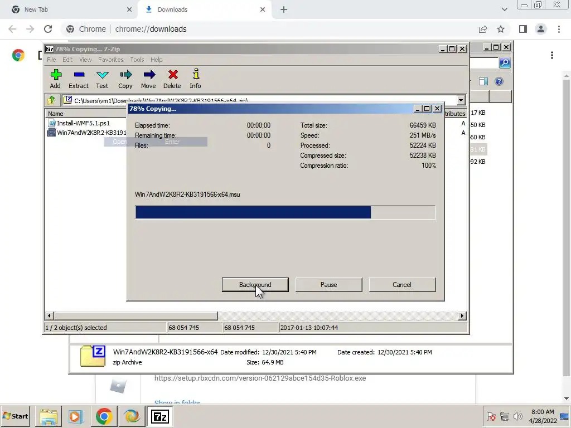
Task: Click the Test toolbar icon
Action: pos(102,79)
